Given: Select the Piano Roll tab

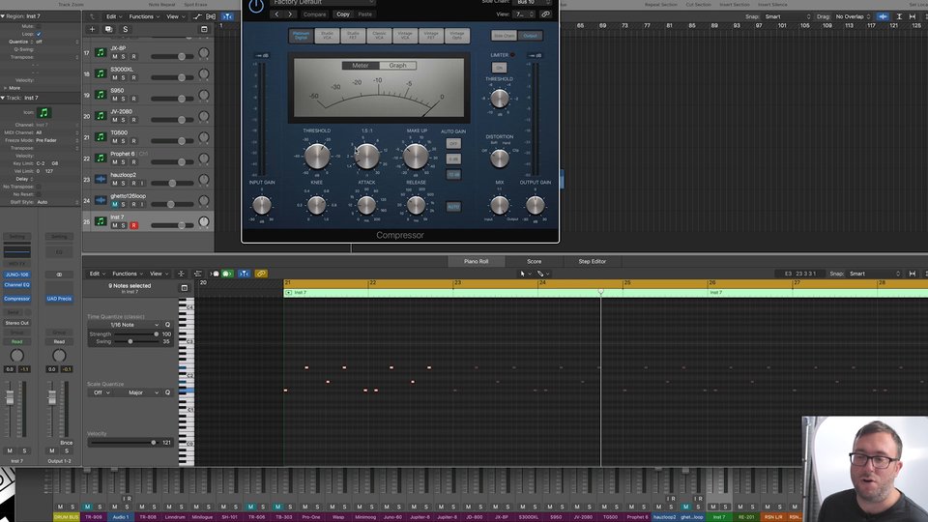Looking at the screenshot, I should pos(477,261).
